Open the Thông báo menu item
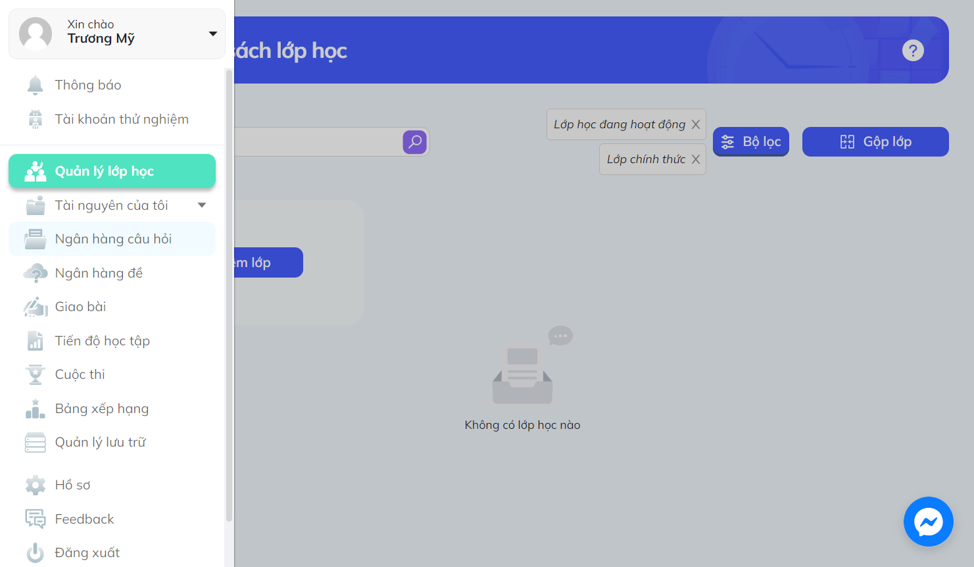This screenshot has width=974, height=567. pyautogui.click(x=112, y=85)
